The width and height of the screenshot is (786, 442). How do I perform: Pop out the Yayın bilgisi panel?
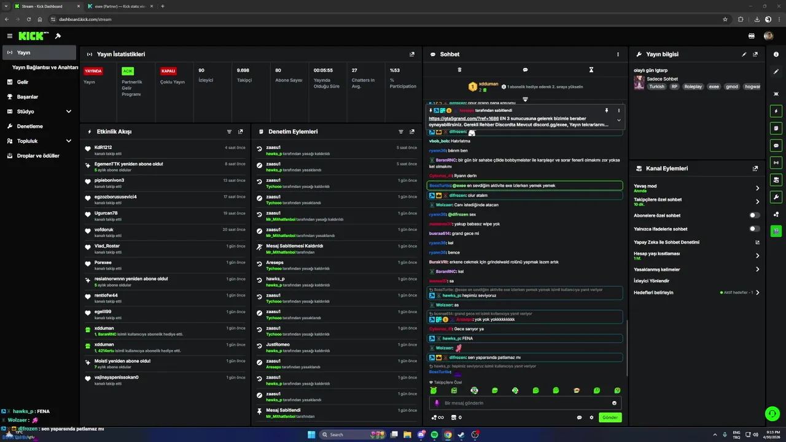(x=755, y=54)
